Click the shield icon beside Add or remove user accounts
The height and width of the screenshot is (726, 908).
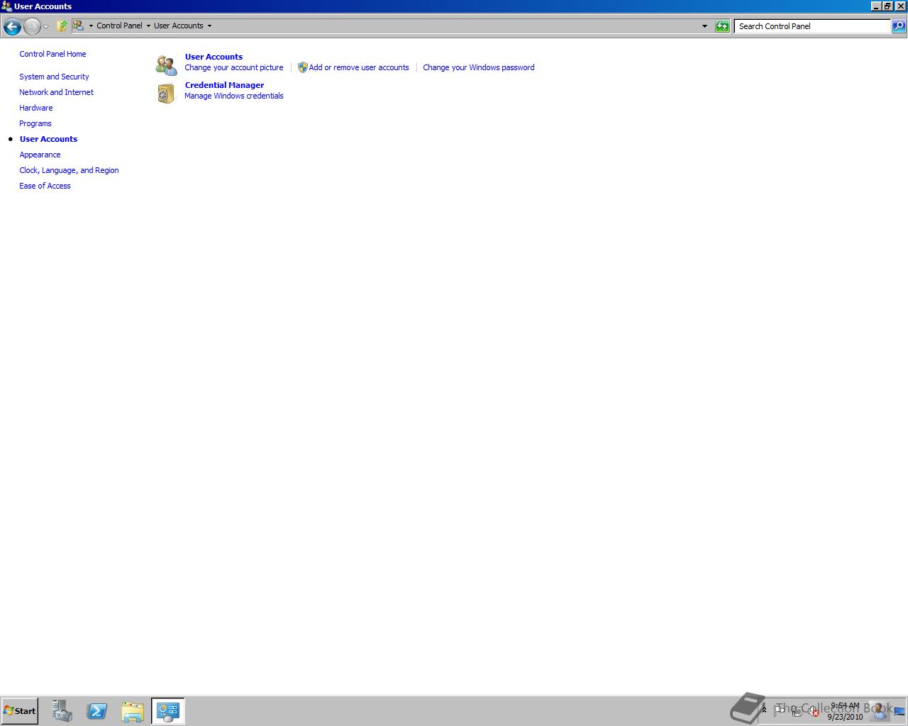point(302,67)
